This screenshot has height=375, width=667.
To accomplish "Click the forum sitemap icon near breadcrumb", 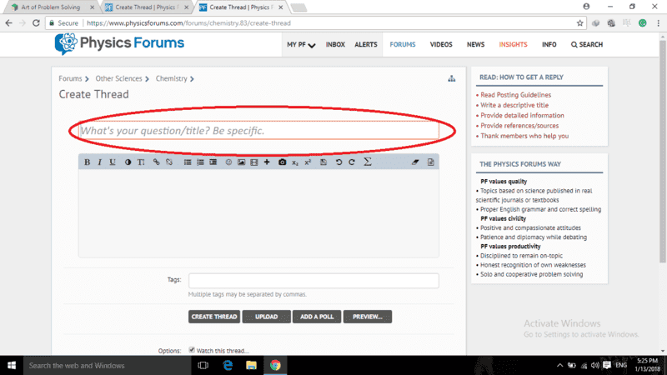I will [451, 78].
